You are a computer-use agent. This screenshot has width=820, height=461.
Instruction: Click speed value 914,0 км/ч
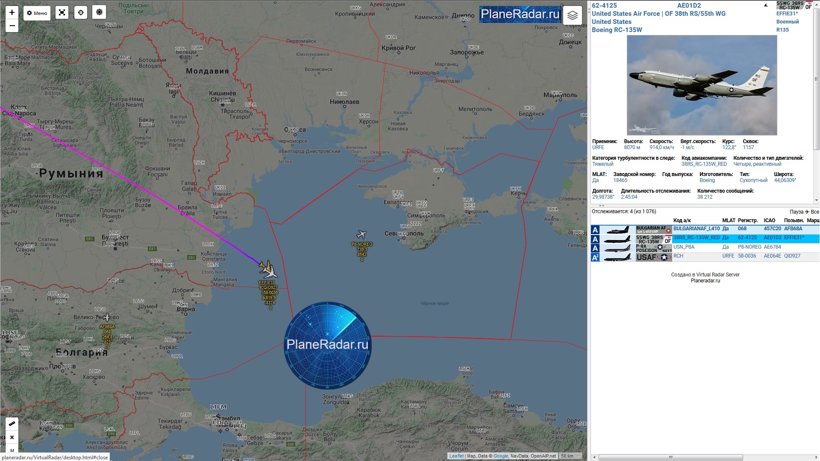click(662, 147)
